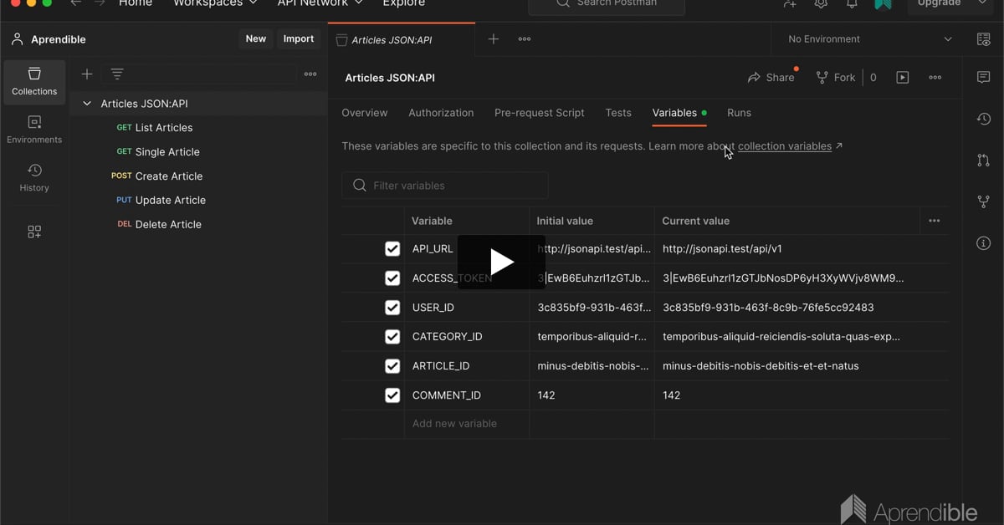Image resolution: width=1004 pixels, height=525 pixels.
Task: Open the collection variables link
Action: 785,146
